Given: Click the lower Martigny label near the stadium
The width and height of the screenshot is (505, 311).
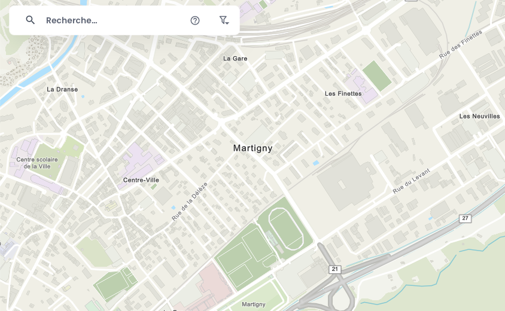Looking at the screenshot, I should 254,304.
